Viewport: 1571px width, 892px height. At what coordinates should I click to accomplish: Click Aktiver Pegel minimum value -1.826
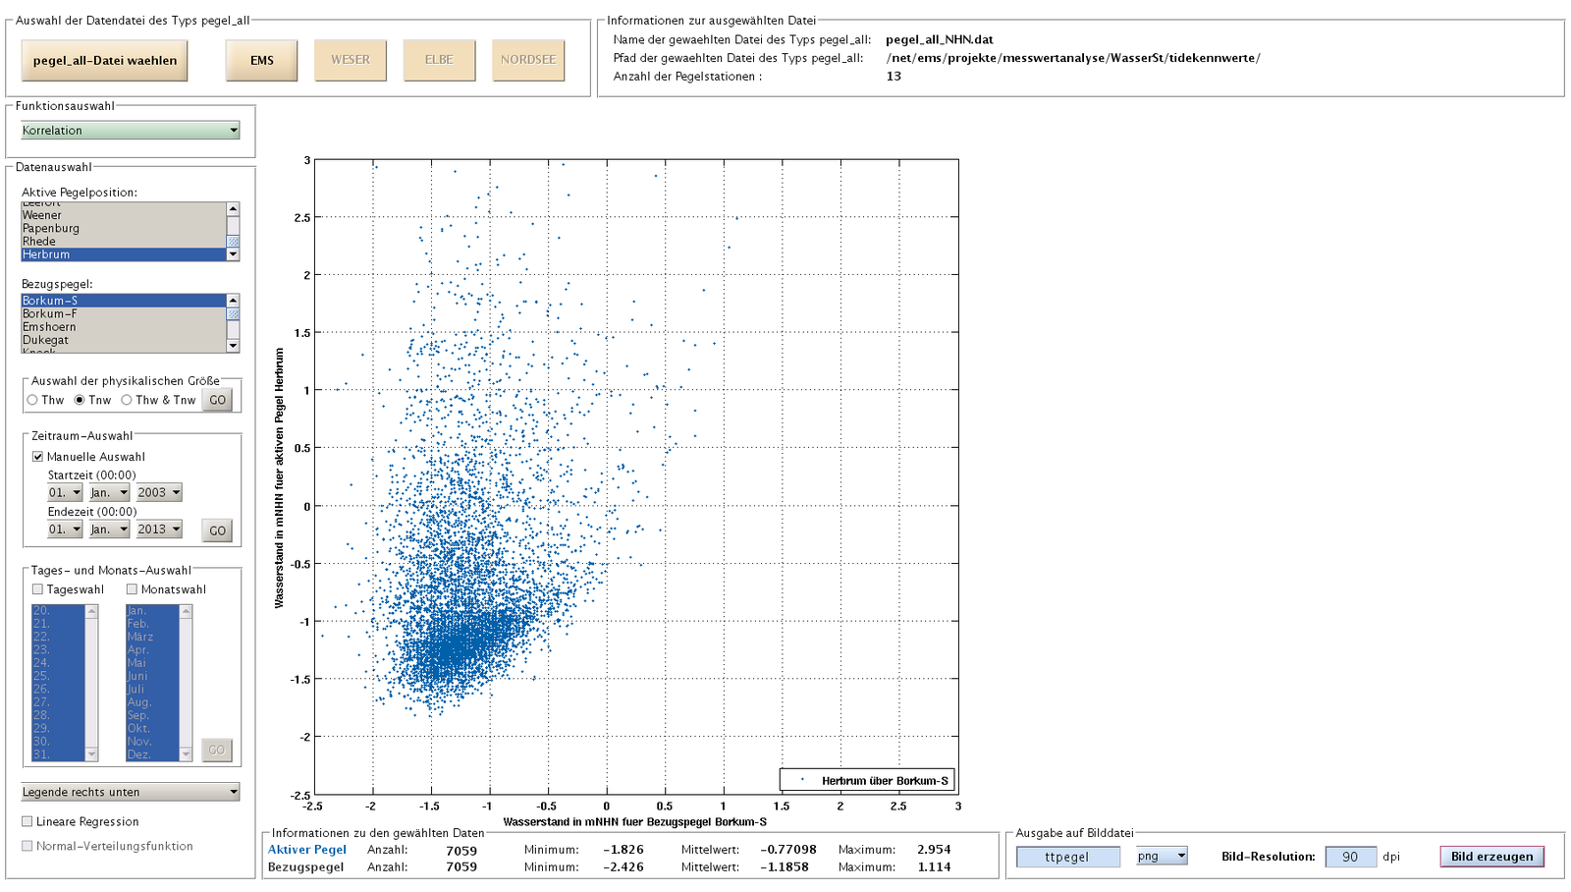(623, 850)
